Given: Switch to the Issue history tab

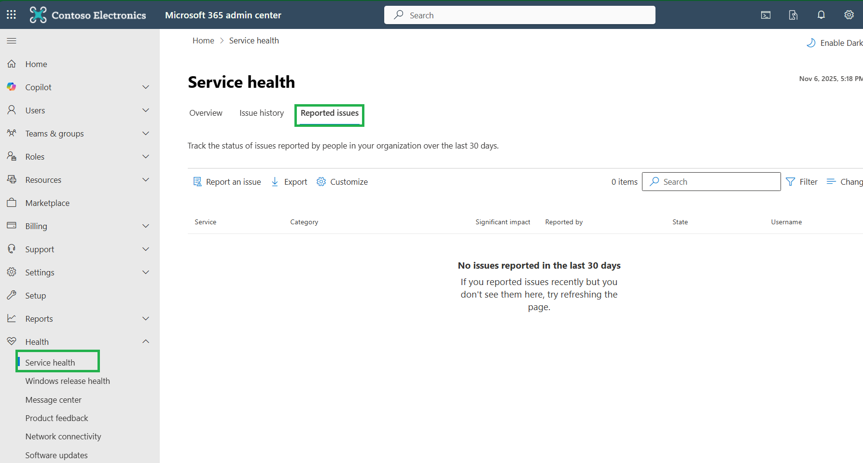Looking at the screenshot, I should (262, 113).
